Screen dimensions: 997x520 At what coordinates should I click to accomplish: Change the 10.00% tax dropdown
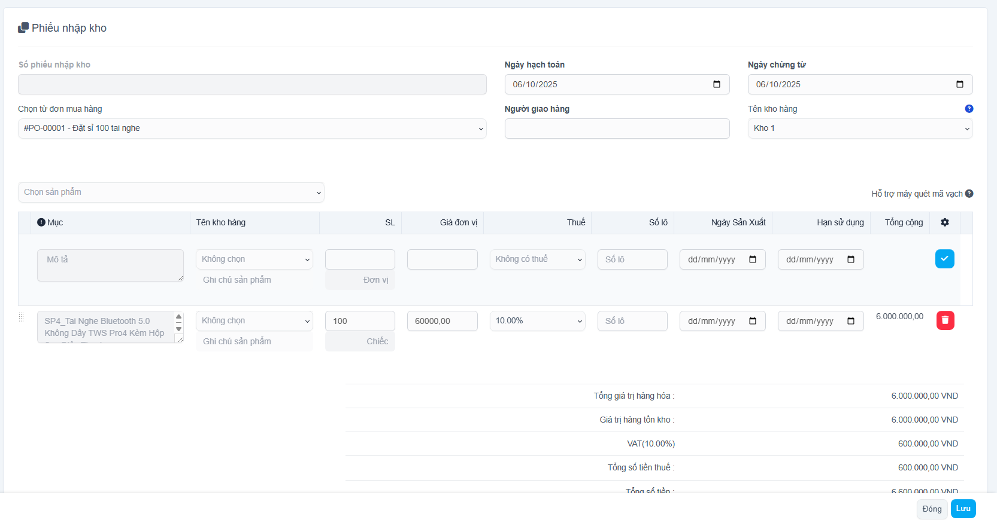pyautogui.click(x=537, y=321)
